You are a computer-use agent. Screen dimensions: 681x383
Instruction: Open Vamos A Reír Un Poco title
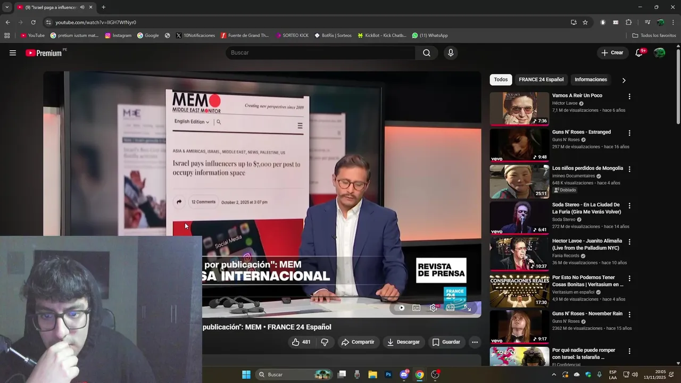tap(577, 96)
